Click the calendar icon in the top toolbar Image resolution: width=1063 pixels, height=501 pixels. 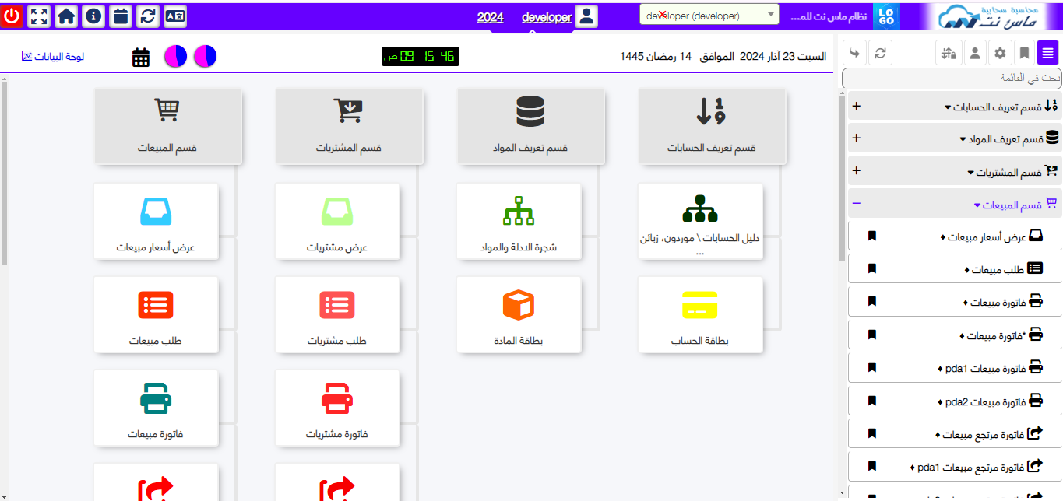120,16
